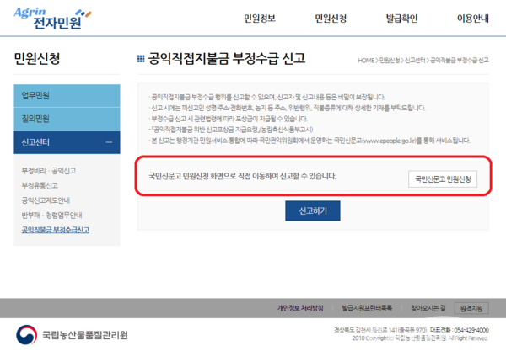Click the 원격지원 footer button
Screen dimensions: 506x362
pos(471,308)
